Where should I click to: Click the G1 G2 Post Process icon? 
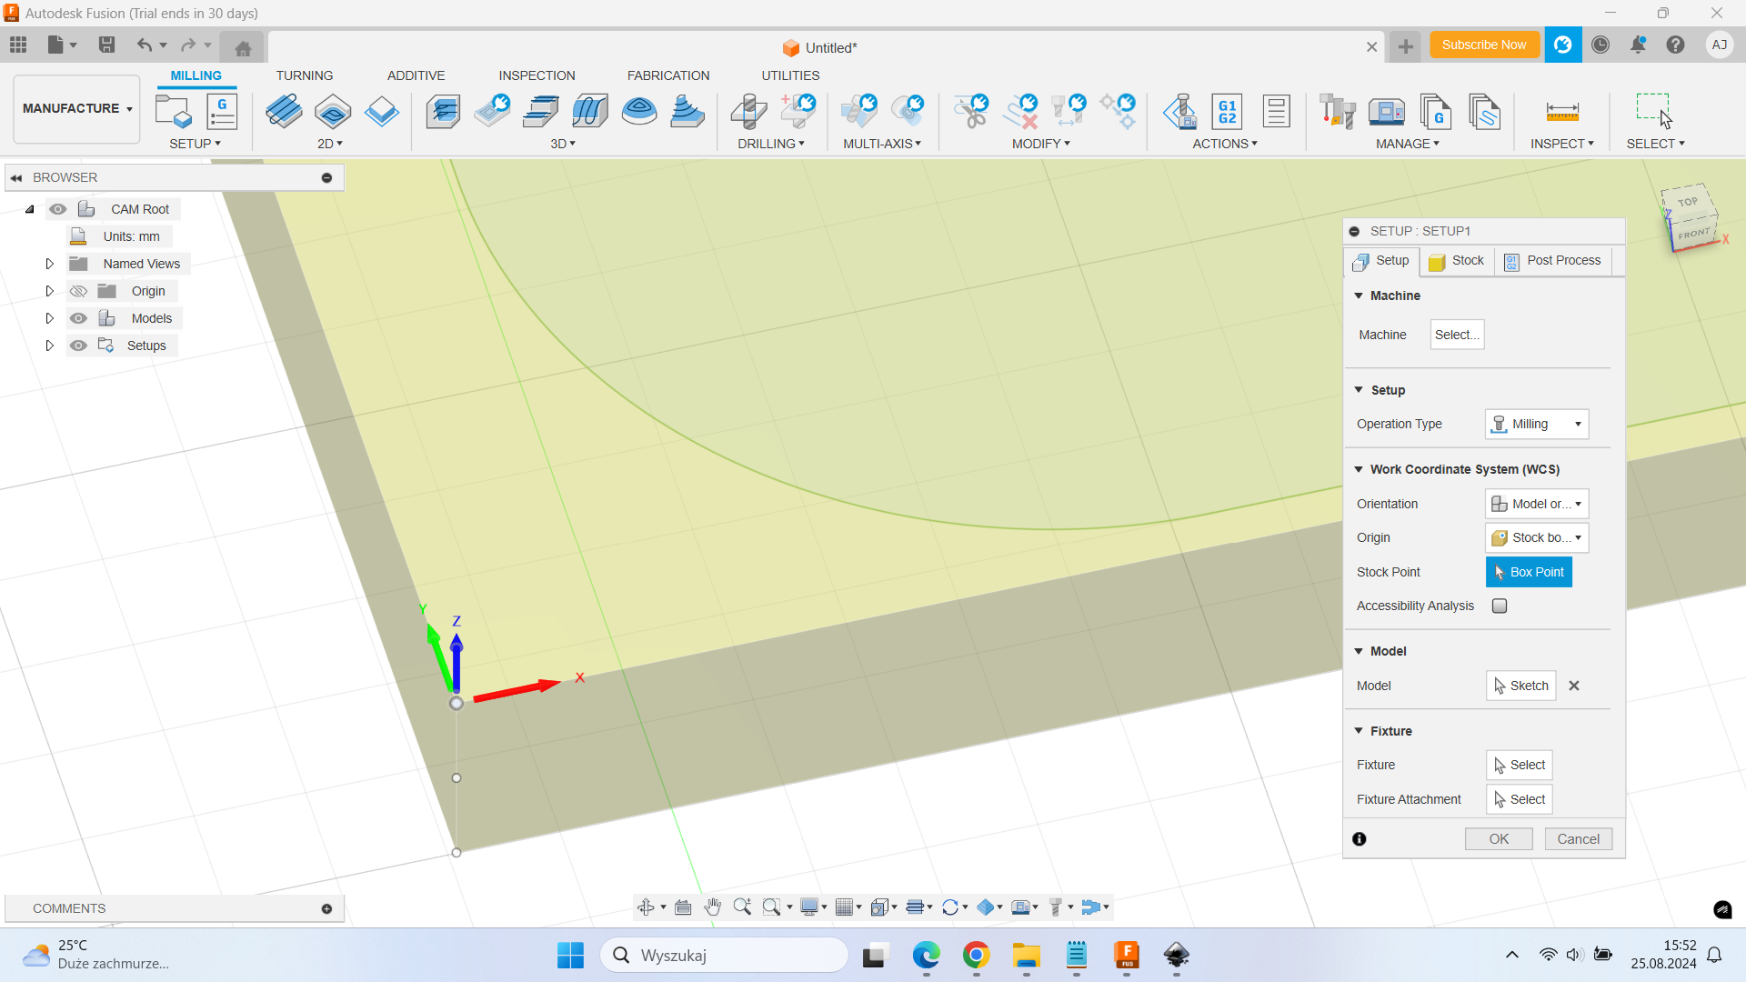click(1227, 112)
